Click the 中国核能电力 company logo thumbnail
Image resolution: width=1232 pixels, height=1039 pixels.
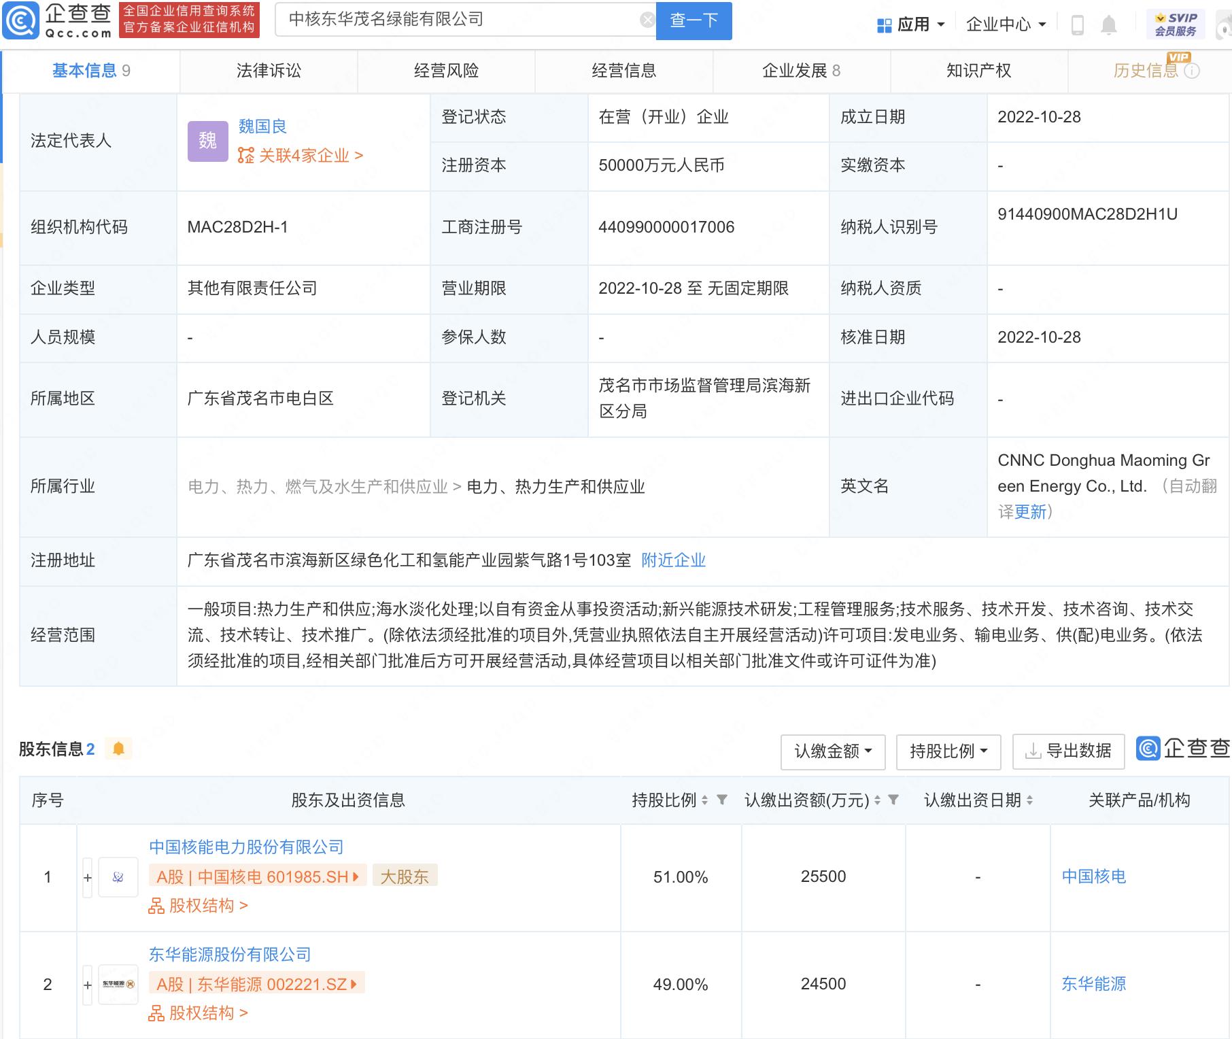pos(118,877)
